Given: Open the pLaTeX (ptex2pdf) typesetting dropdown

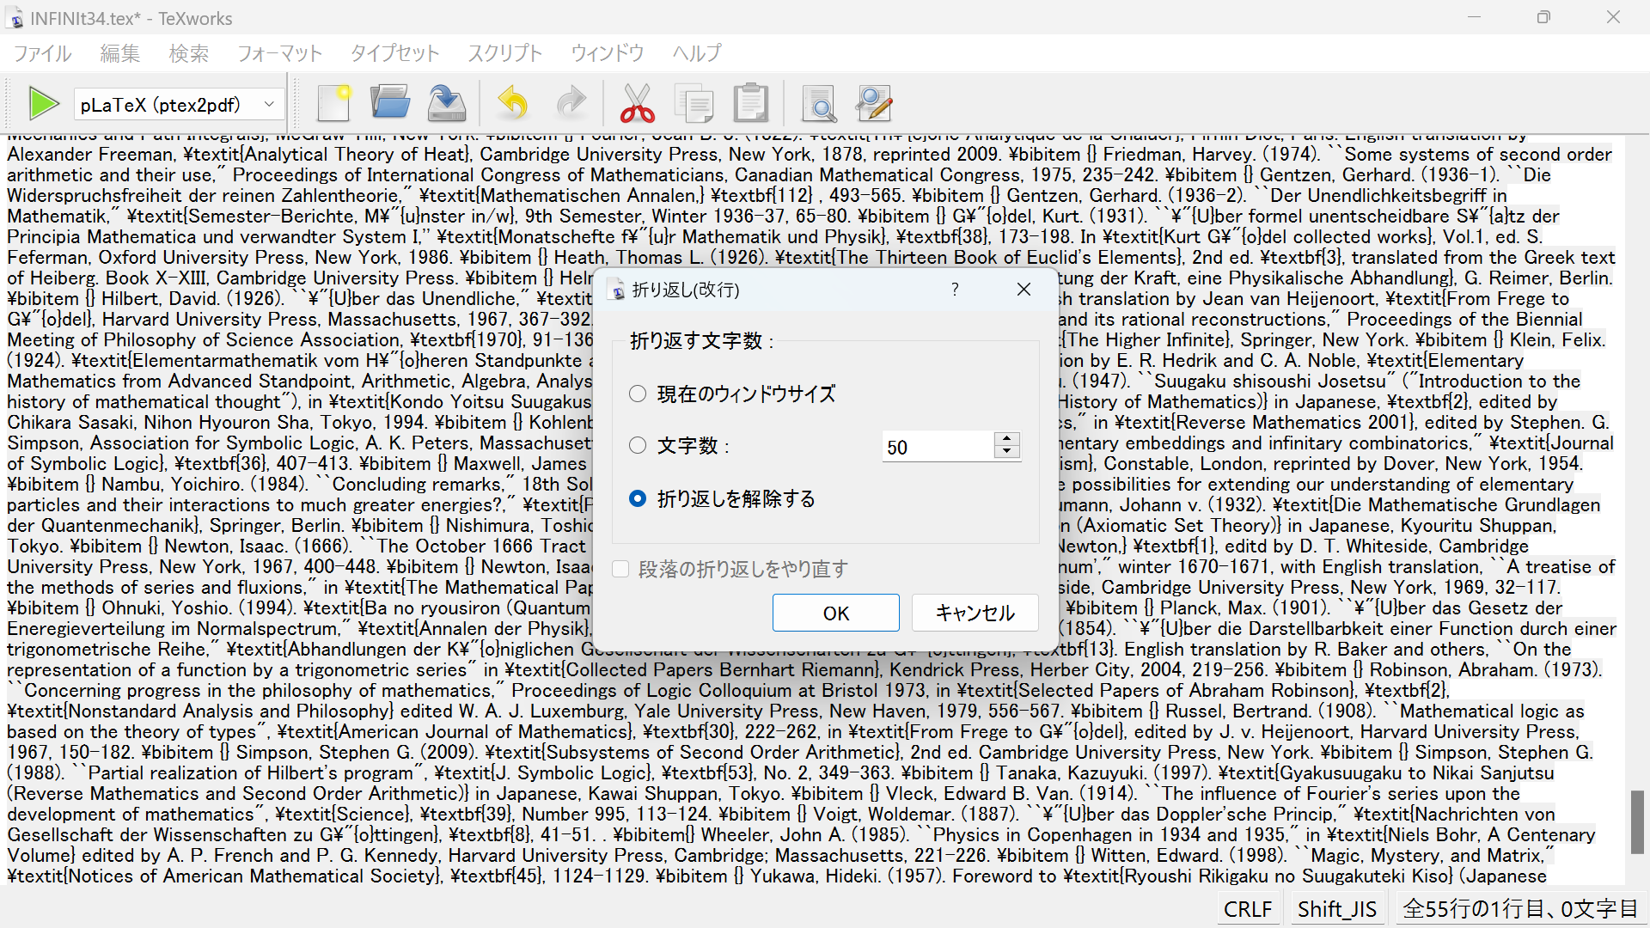Looking at the screenshot, I should point(179,105).
